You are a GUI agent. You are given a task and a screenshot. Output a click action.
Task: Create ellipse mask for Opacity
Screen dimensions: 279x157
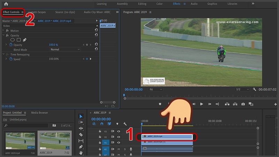(x=13, y=40)
